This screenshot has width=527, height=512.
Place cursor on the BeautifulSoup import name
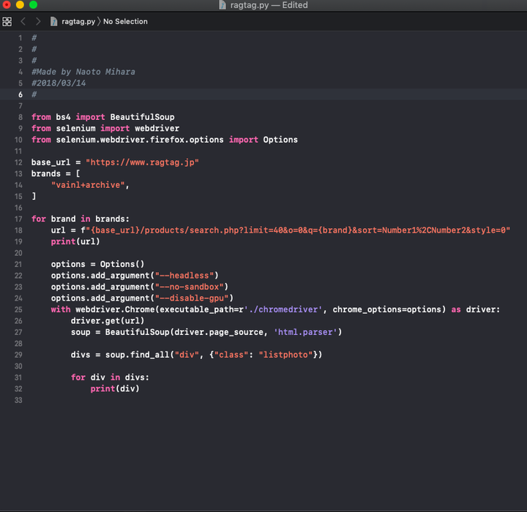142,117
